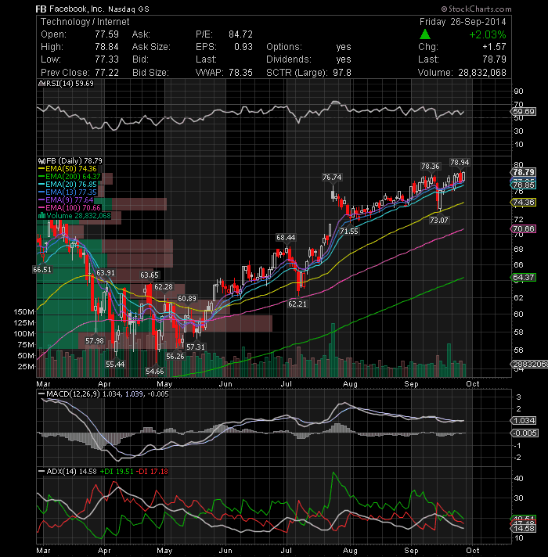Click the 25M volume axis label
The image size is (548, 557).
(26, 366)
